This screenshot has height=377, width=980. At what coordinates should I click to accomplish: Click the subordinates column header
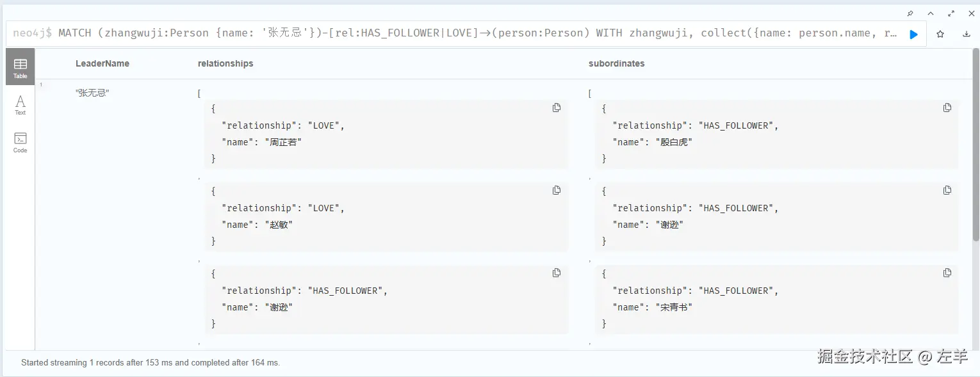pos(617,63)
